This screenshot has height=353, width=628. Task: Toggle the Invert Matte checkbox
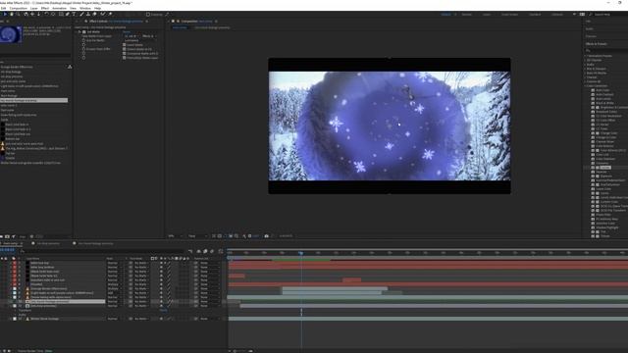click(125, 45)
